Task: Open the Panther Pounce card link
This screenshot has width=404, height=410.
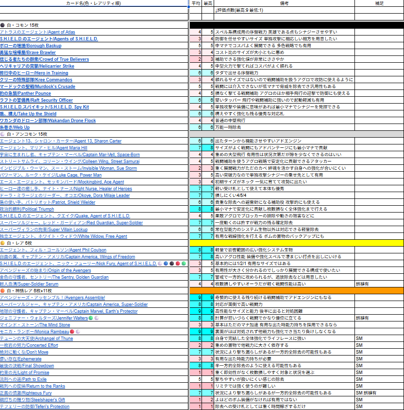Action: 25,93
